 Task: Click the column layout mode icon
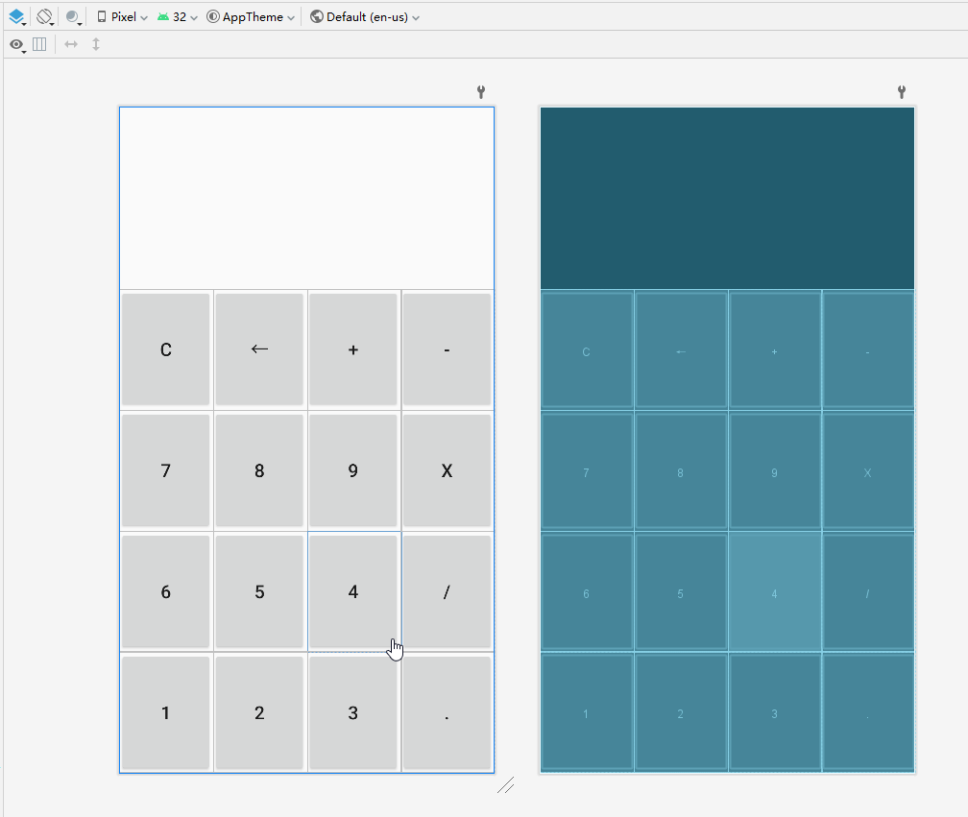click(39, 44)
